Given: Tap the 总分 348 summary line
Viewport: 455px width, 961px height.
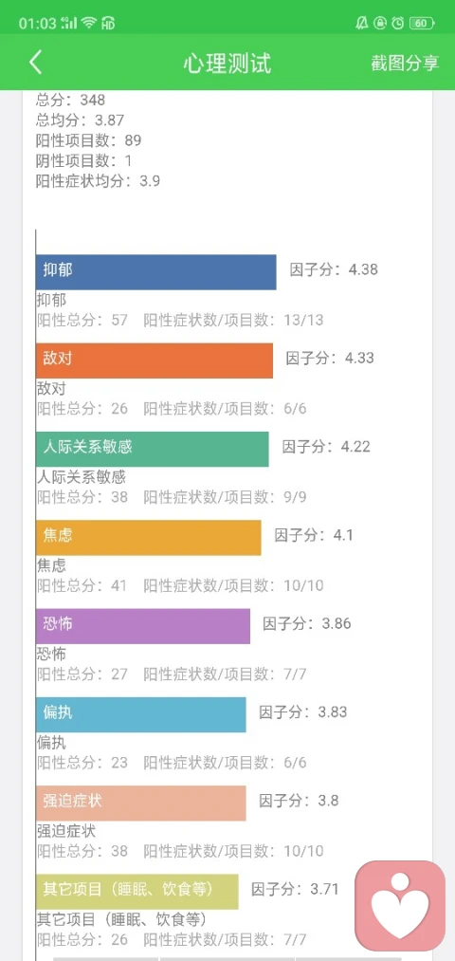Looking at the screenshot, I should (71, 100).
